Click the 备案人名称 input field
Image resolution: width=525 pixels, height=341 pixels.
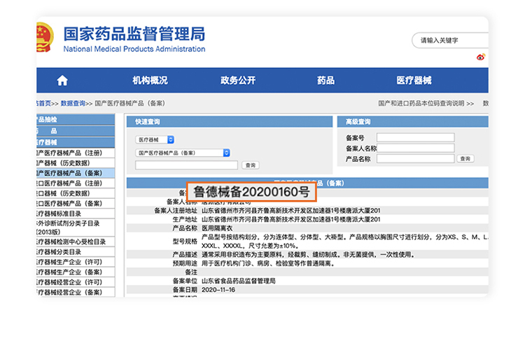click(416, 148)
